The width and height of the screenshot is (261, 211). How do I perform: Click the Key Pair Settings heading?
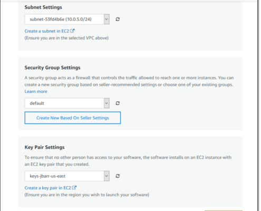point(44,147)
